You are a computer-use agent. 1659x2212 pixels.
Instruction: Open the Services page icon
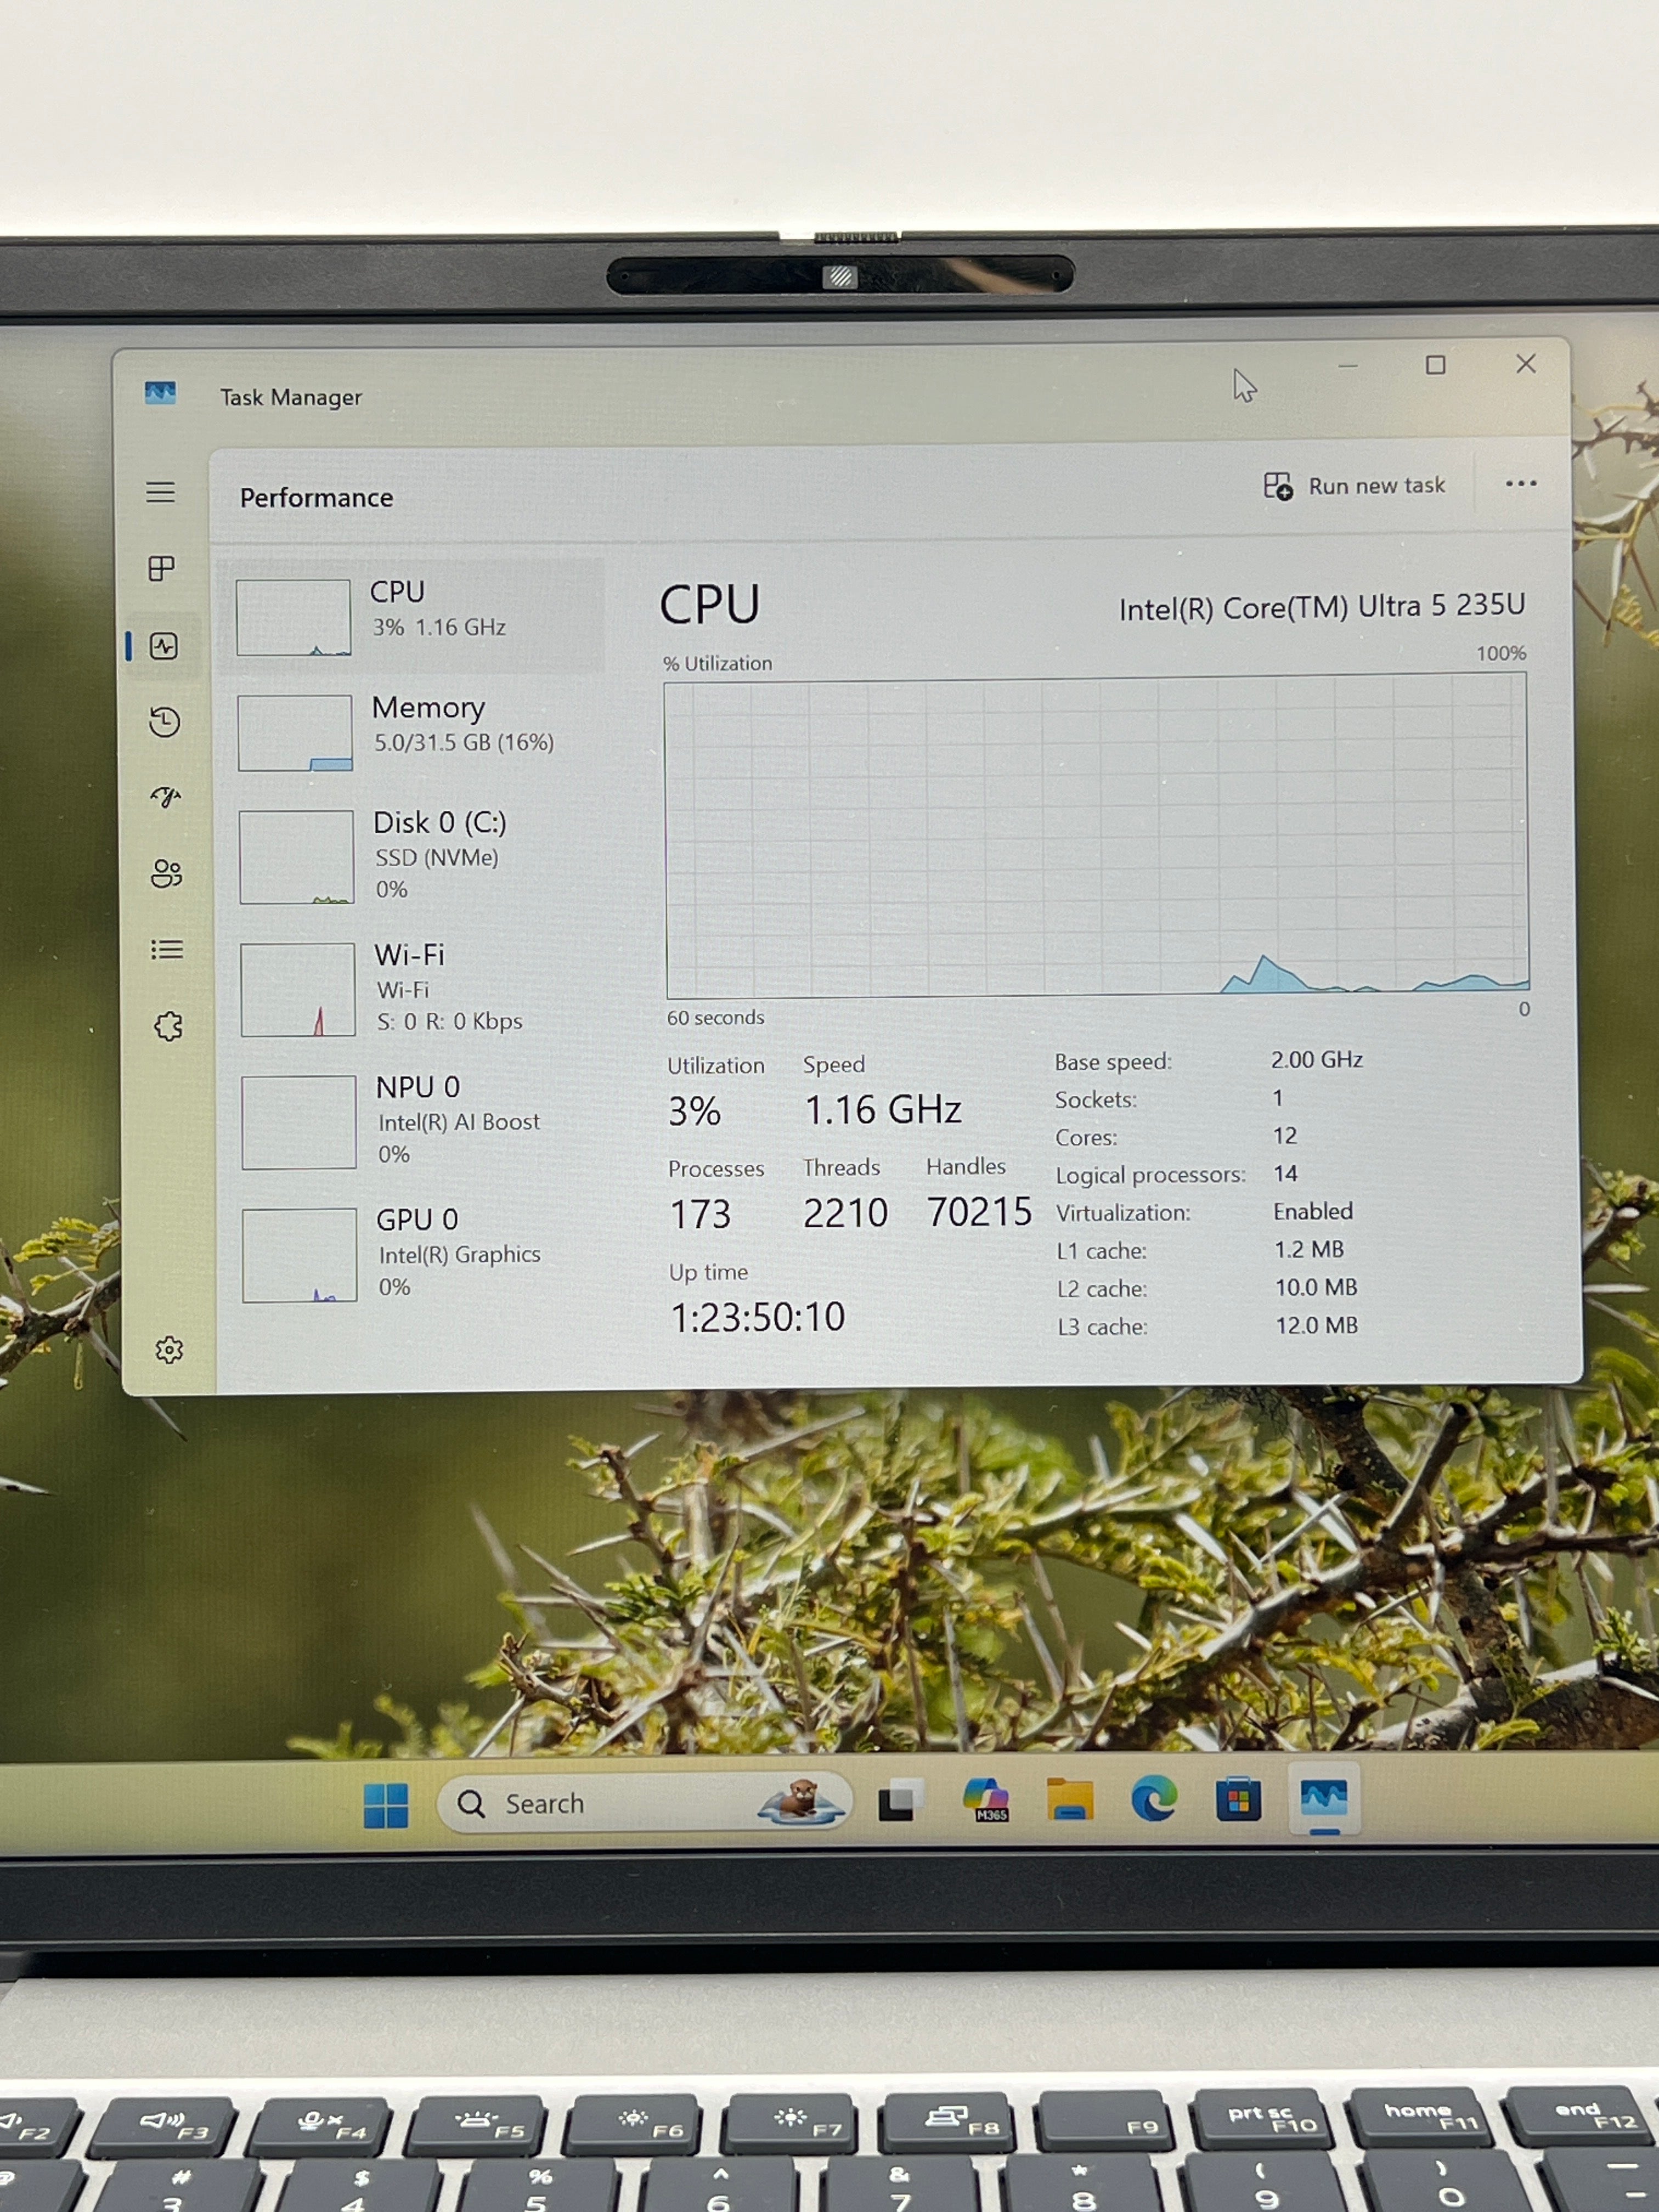[169, 1026]
